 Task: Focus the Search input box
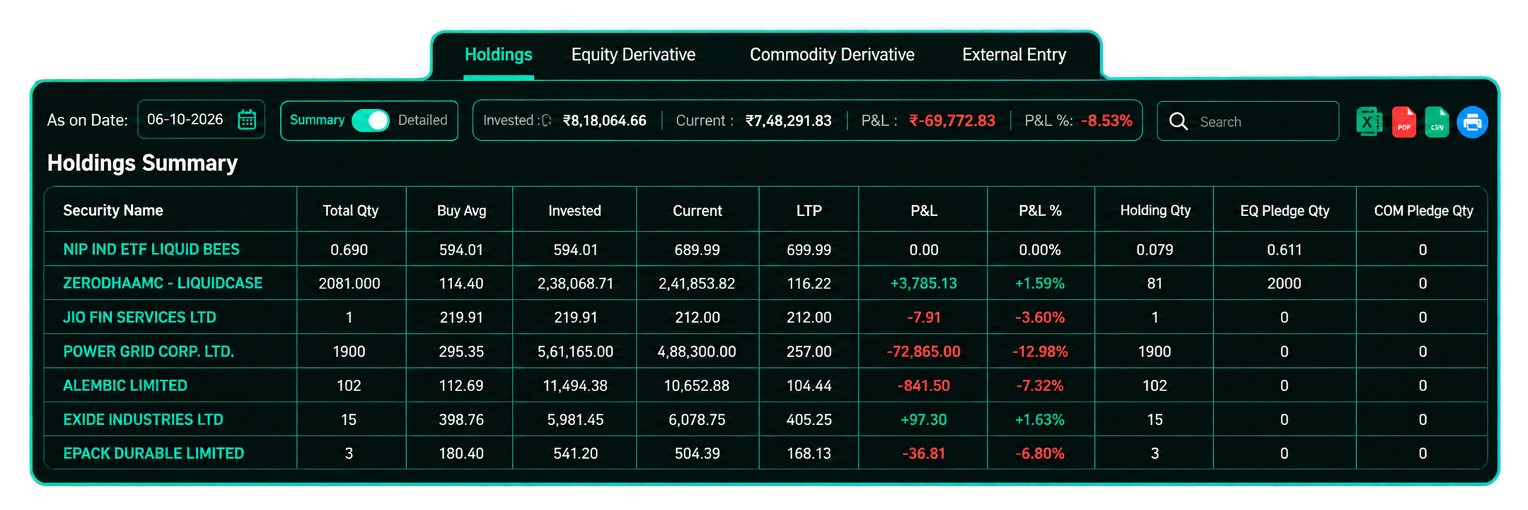click(x=1248, y=121)
